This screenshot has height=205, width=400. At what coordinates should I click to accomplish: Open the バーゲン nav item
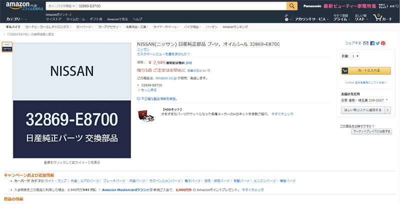(211, 27)
